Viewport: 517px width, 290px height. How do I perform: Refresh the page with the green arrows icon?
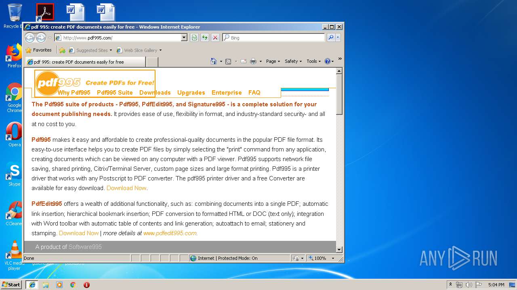click(x=205, y=37)
